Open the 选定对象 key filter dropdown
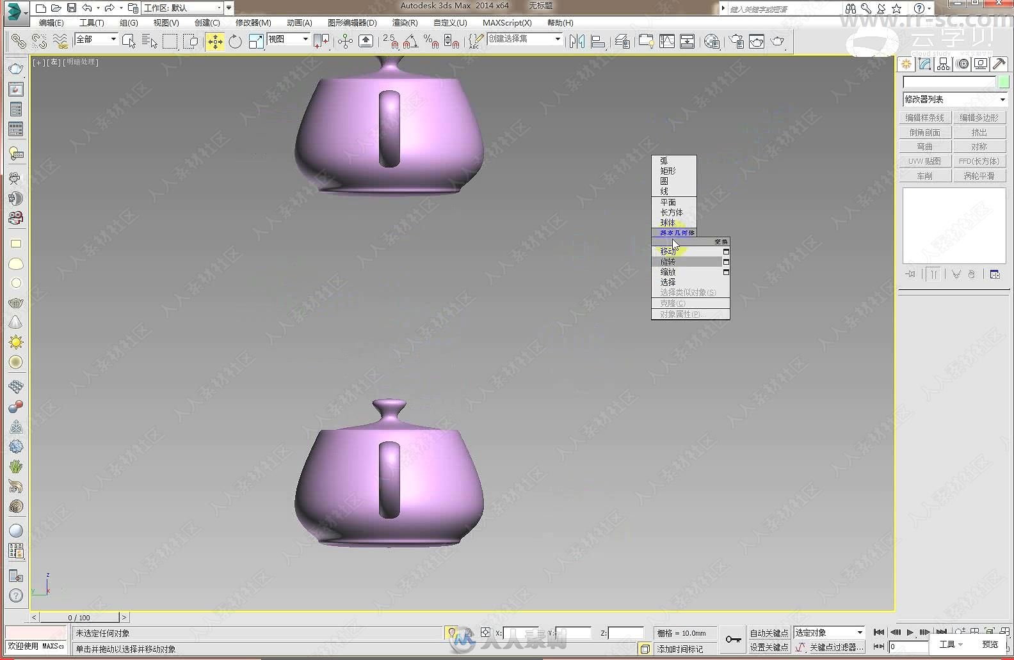 829,632
